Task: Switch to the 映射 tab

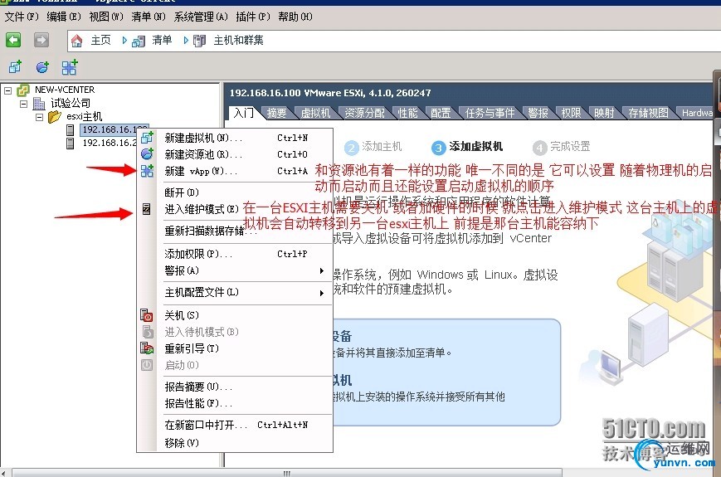Action: tap(604, 113)
